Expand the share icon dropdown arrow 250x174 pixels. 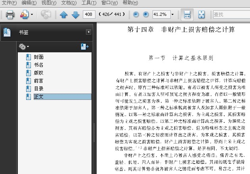(32, 15)
